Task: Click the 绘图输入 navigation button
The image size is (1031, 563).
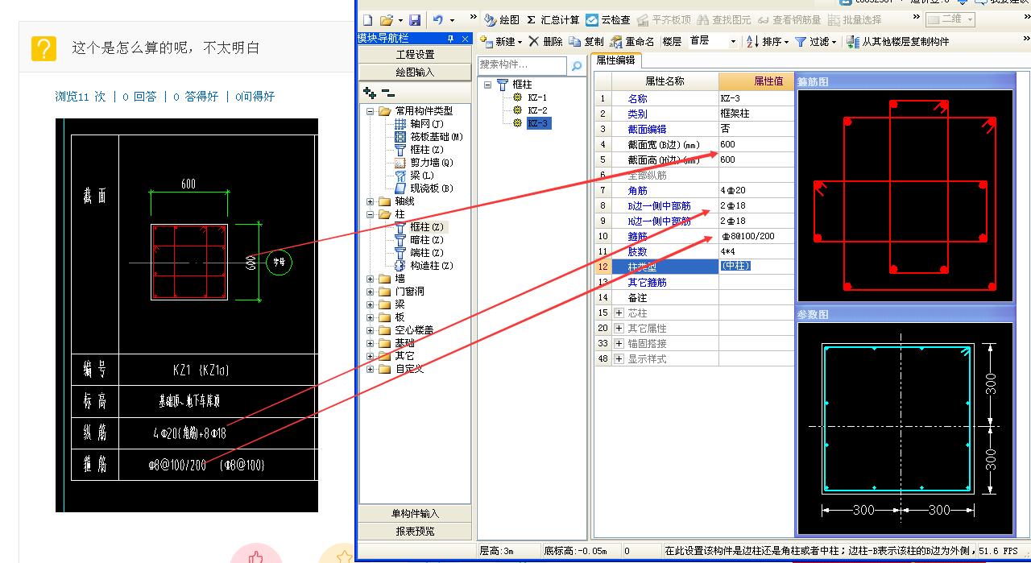Action: point(415,72)
